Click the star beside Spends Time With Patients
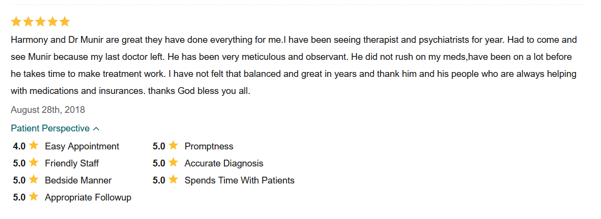This screenshot has height=219, width=601. (x=173, y=180)
